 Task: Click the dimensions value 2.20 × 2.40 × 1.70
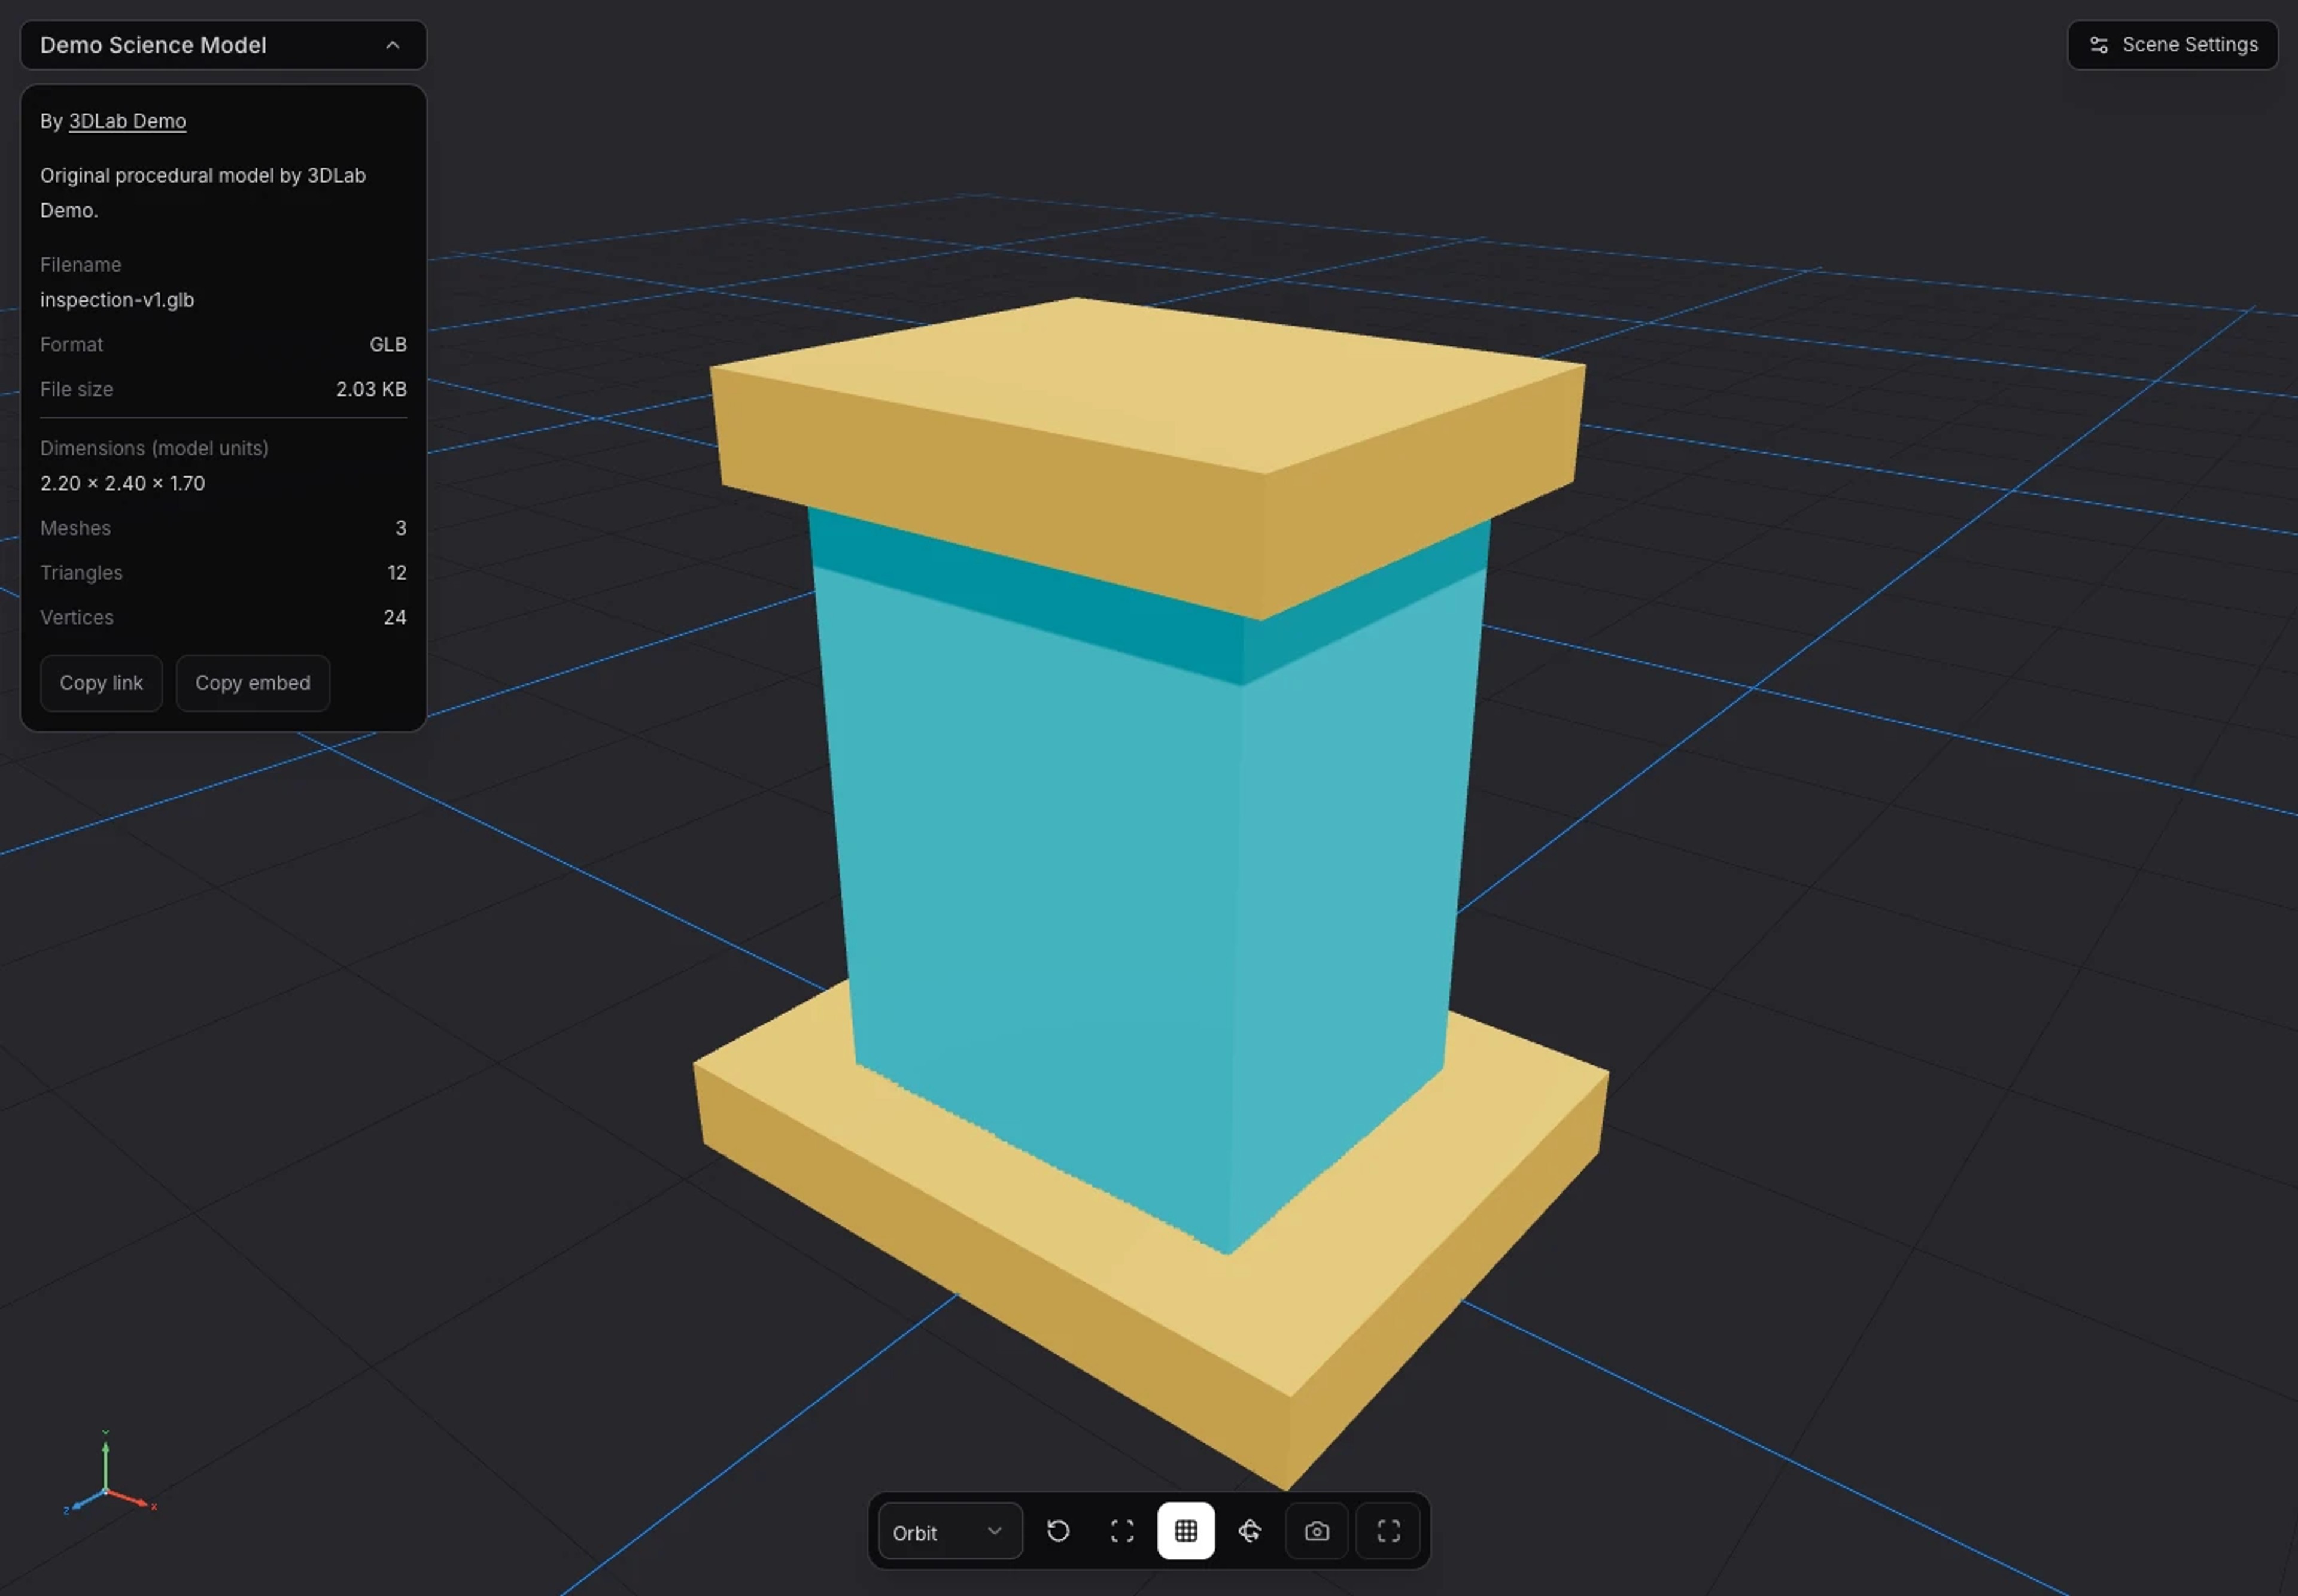[122, 483]
